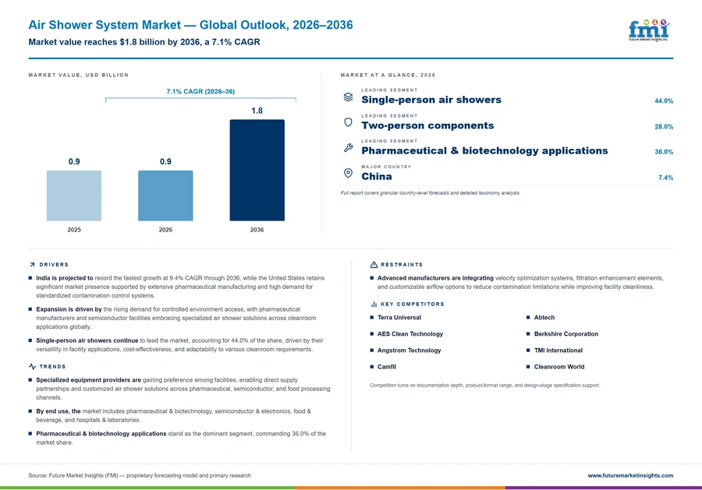Click the pulse icon next to Trends heading
The height and width of the screenshot is (490, 702).
tap(32, 367)
